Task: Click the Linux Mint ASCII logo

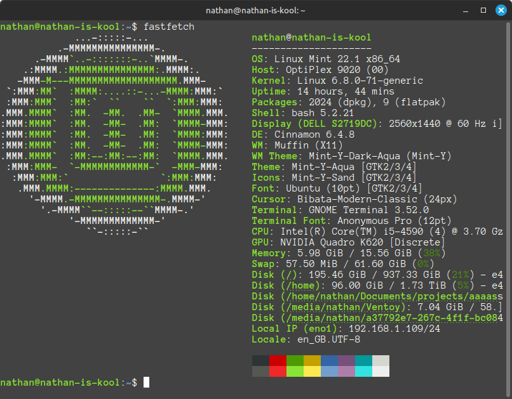Action: (x=114, y=134)
